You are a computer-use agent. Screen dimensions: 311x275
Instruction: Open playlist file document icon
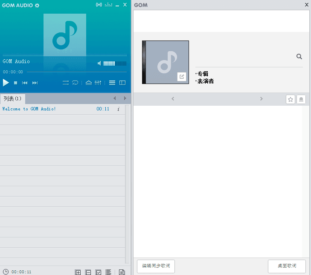(x=122, y=272)
